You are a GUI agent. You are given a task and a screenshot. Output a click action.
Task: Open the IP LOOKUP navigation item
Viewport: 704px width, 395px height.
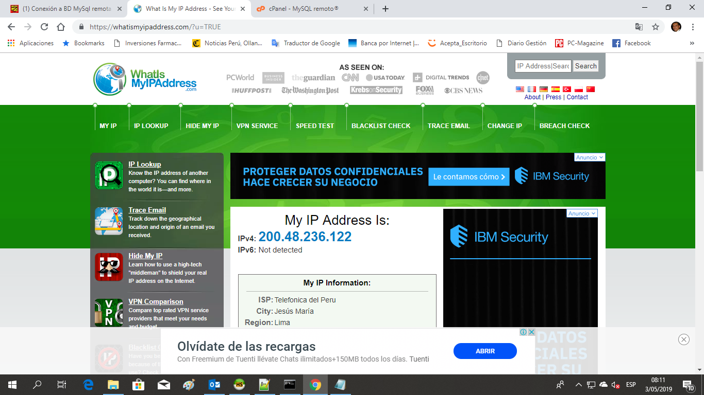click(x=151, y=125)
